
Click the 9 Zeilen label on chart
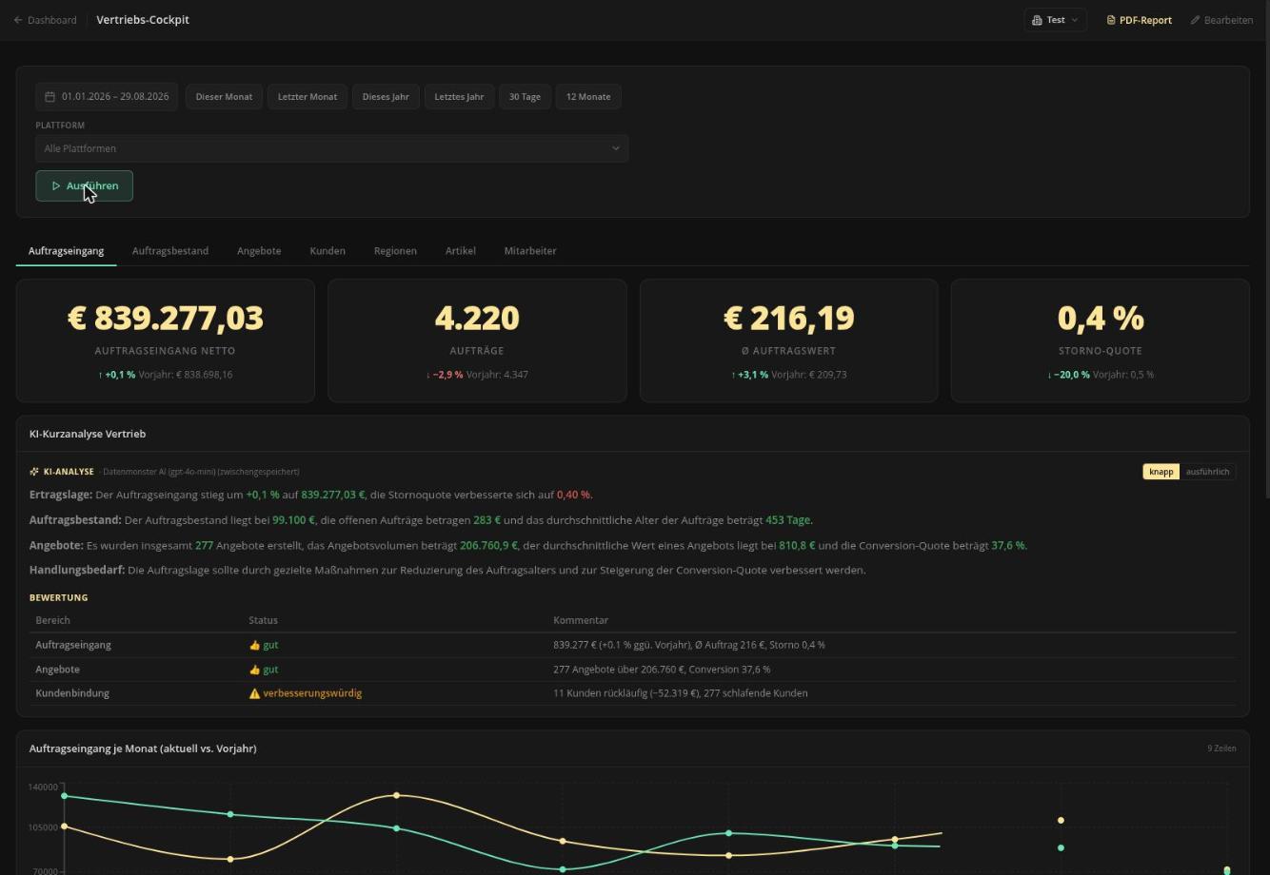(1221, 749)
